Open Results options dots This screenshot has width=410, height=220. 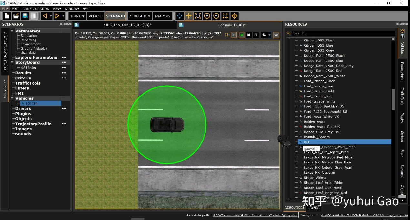(64, 73)
